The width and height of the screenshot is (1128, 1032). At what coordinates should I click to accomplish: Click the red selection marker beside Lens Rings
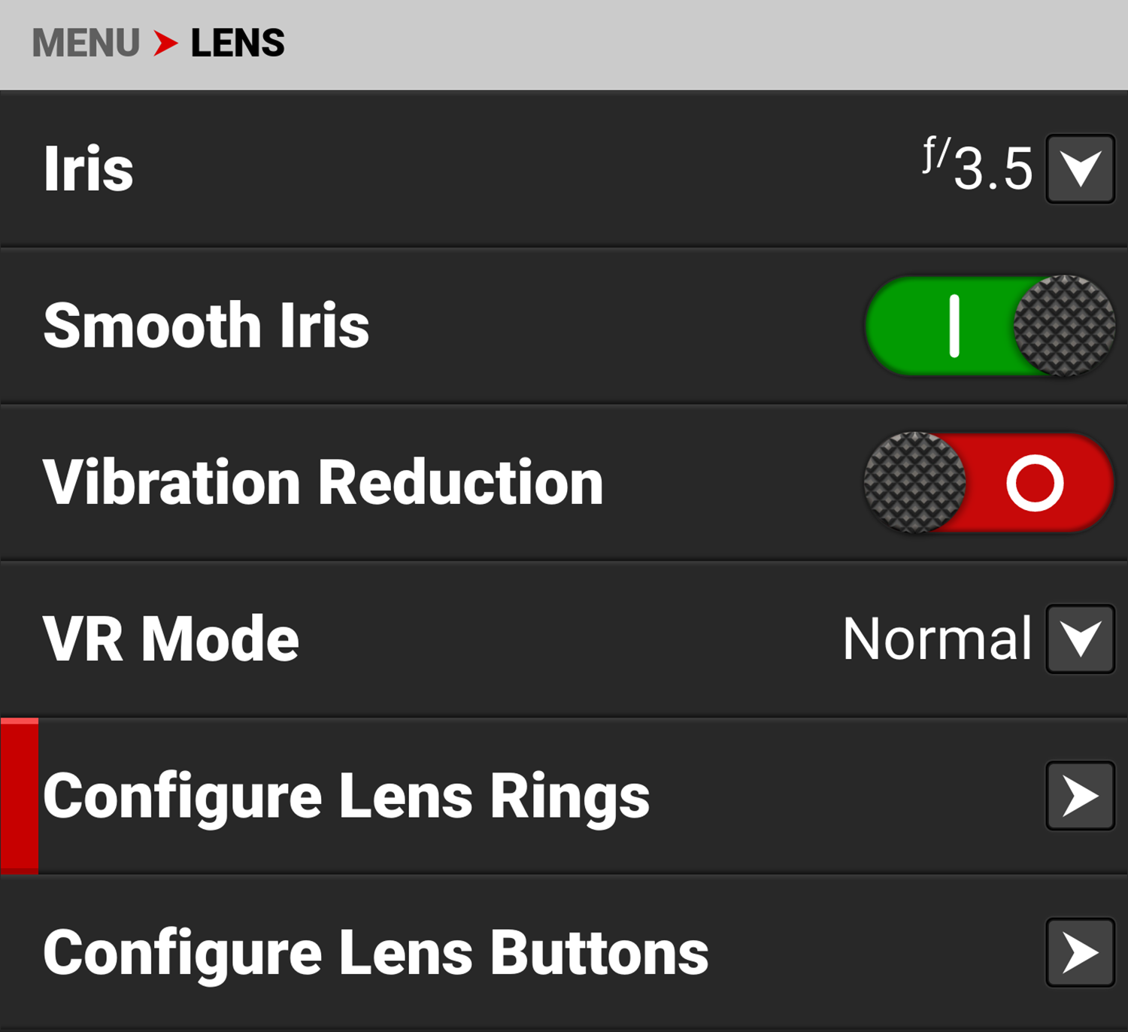(20, 796)
